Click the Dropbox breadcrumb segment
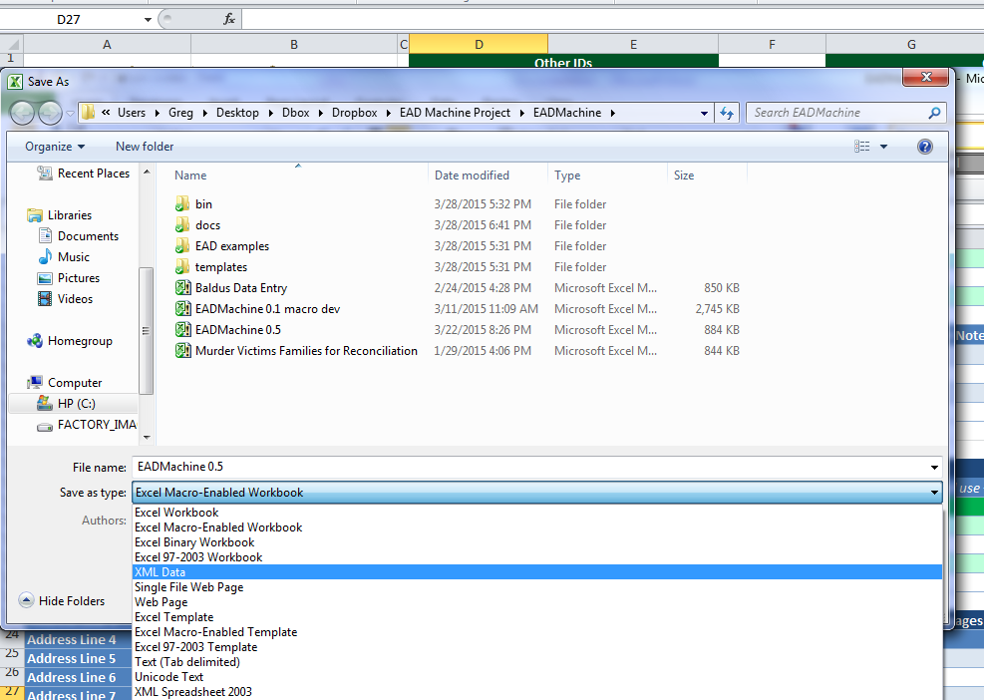Screen dimensions: 984x700 [355, 113]
